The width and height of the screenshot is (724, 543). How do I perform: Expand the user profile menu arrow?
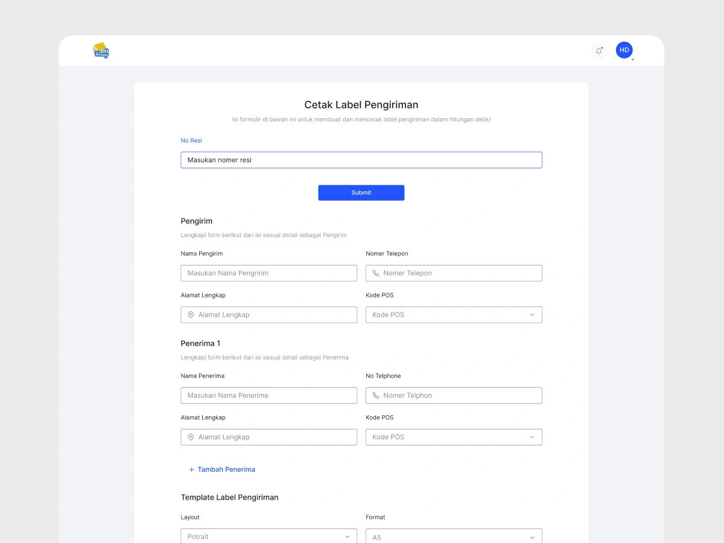pos(632,60)
